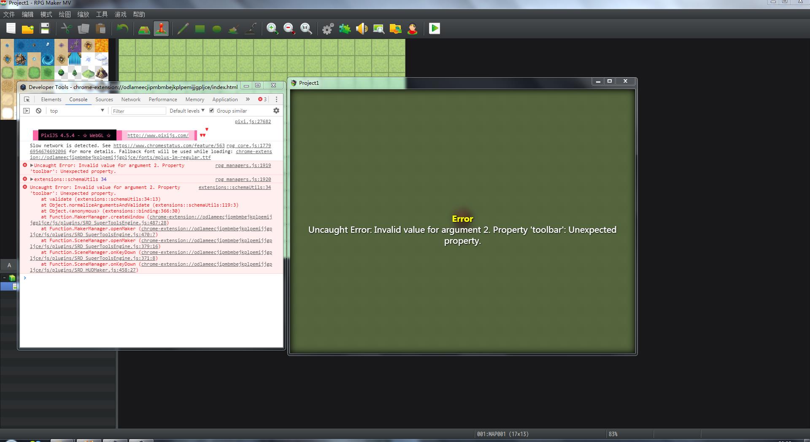Switch to the Elements tab

coord(51,99)
